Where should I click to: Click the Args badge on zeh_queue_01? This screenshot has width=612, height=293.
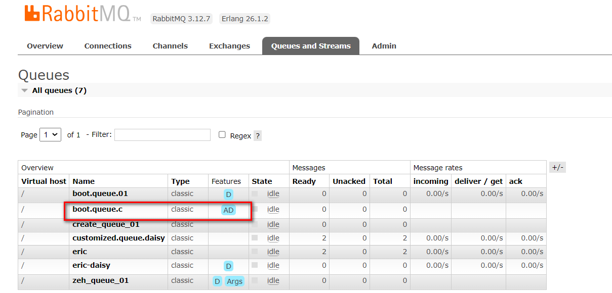[234, 281]
